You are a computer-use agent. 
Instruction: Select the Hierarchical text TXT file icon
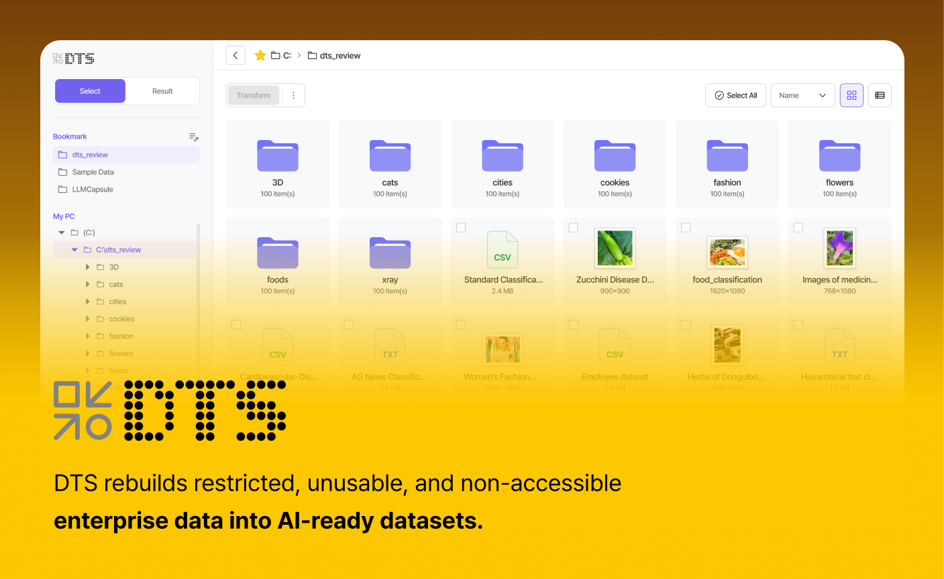(x=839, y=346)
